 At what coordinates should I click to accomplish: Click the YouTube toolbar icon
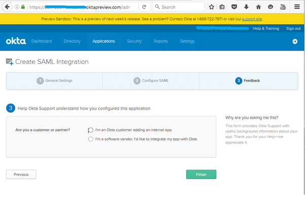point(283,7)
